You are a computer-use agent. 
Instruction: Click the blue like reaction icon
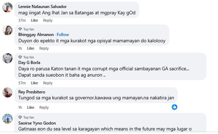pyautogui.click(x=174, y=107)
